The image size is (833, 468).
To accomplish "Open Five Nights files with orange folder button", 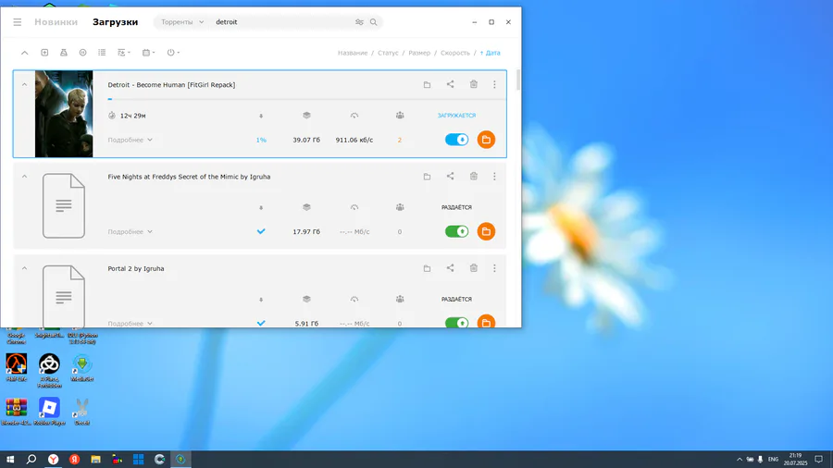I will pos(486,231).
